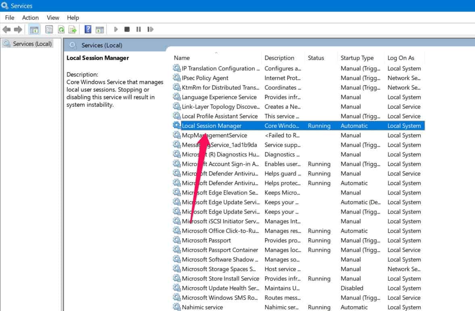Sort services by the Name column header

pyautogui.click(x=182, y=58)
